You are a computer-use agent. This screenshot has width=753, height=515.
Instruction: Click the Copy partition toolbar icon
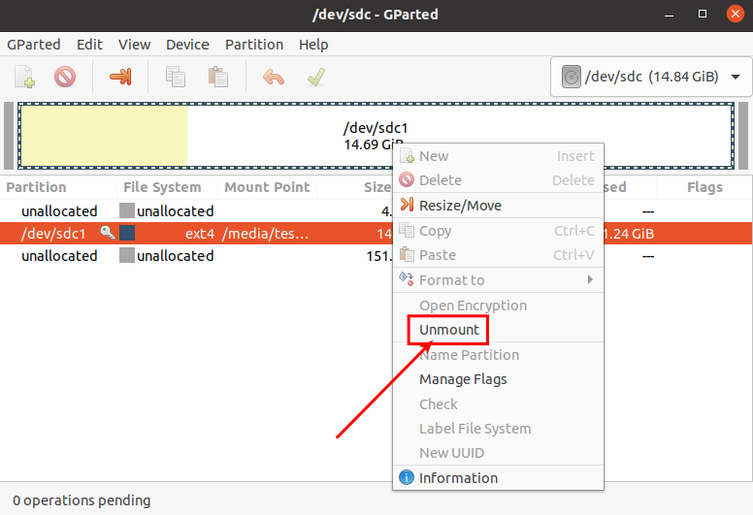(x=176, y=77)
